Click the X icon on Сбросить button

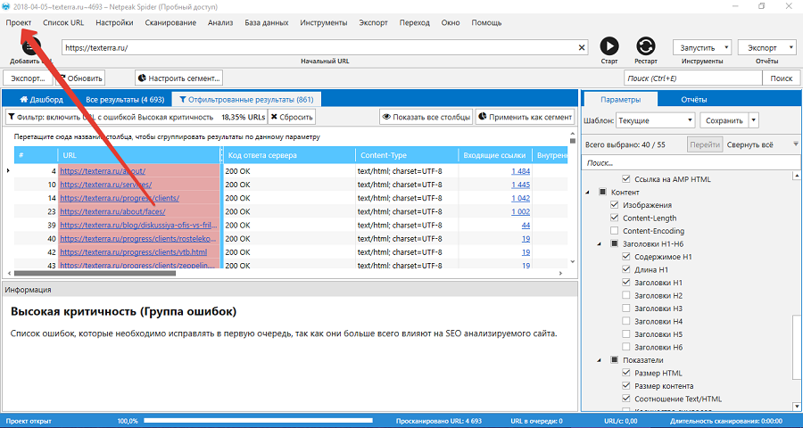tap(275, 117)
